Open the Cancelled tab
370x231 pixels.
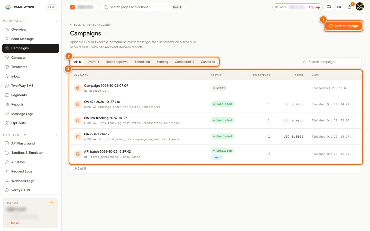[x=208, y=62]
